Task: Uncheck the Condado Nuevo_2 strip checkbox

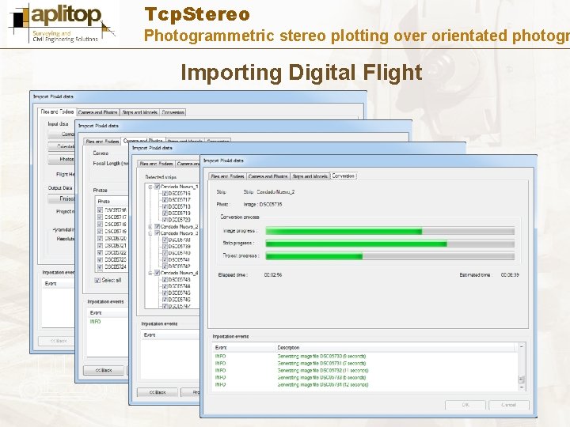Action: (x=157, y=227)
